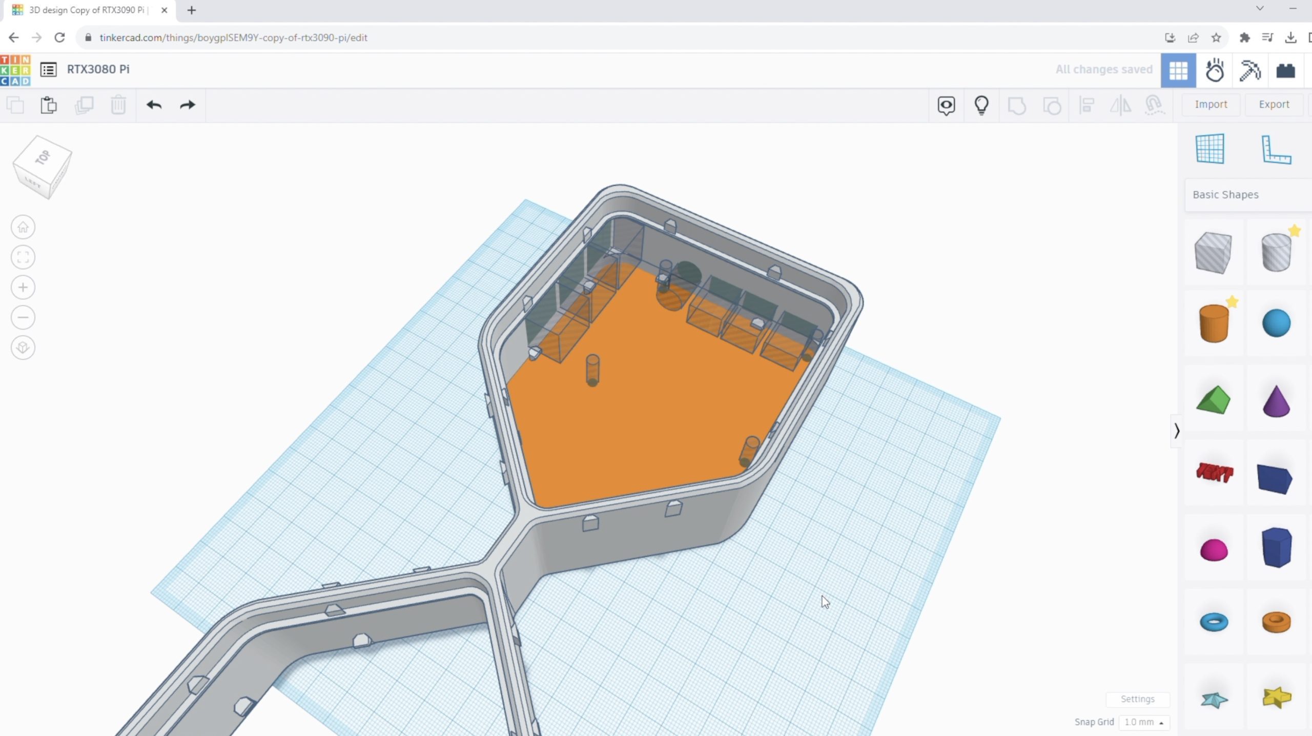Switch to Blocks Minecraft pickaxe mode

coord(1249,70)
